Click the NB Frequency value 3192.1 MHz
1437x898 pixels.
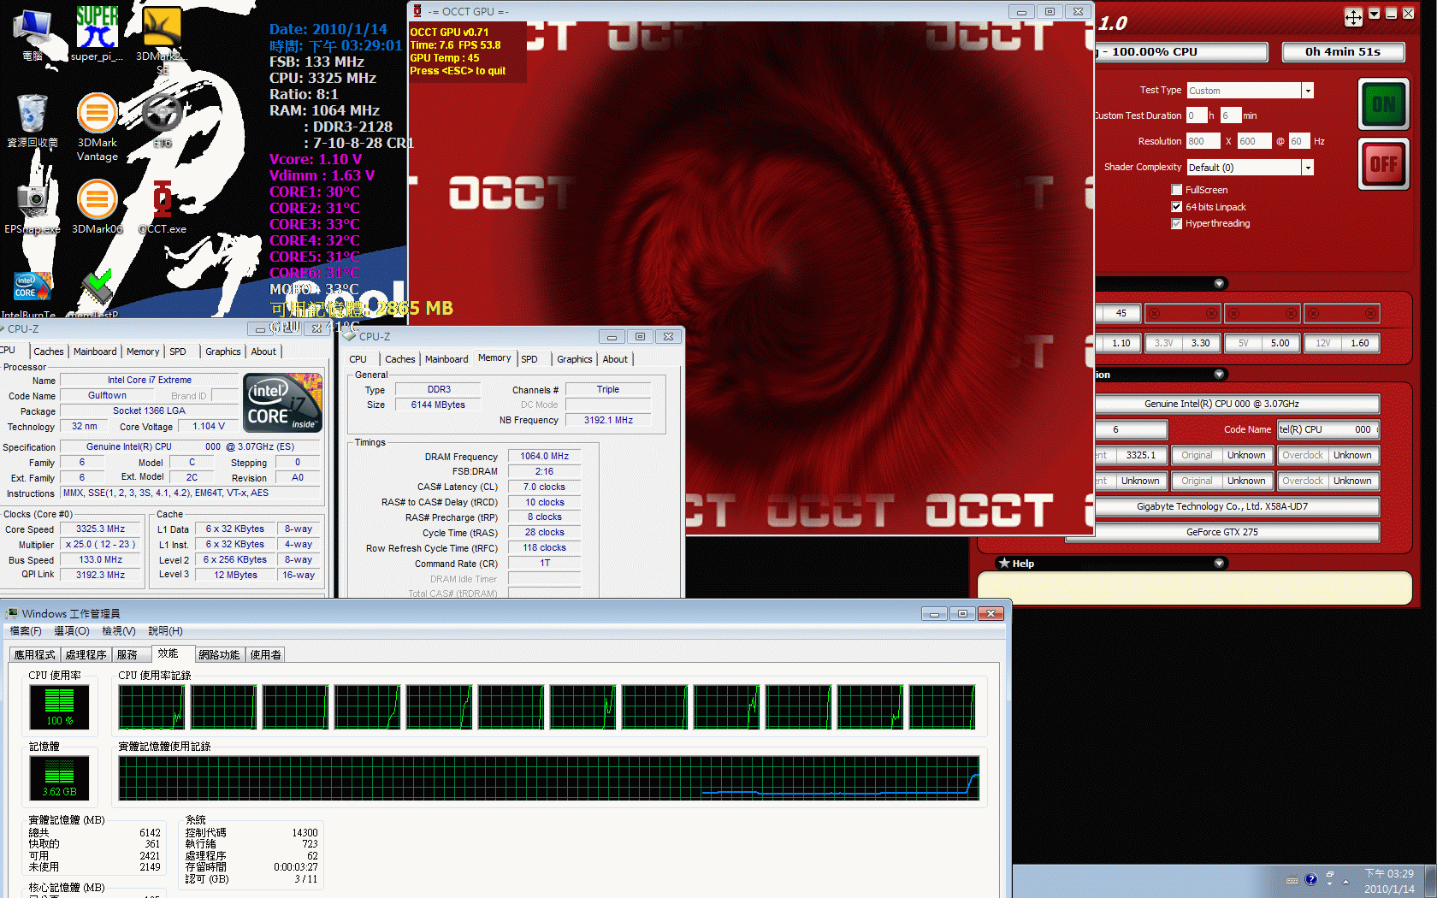(x=608, y=420)
